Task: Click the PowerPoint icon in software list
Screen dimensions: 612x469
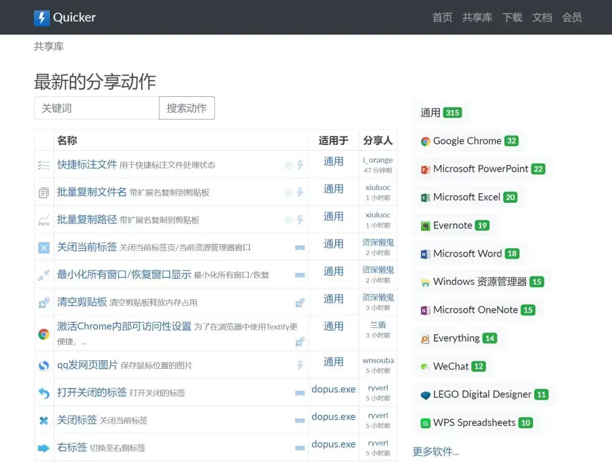Action: (426, 170)
